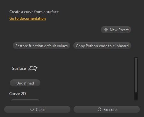Run the function with the Execute button
This screenshot has height=117, width=144.
coord(107,109)
